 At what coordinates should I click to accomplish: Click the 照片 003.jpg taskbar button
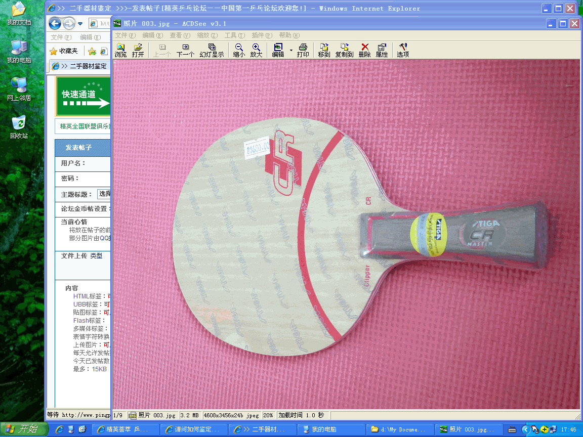[x=469, y=429]
